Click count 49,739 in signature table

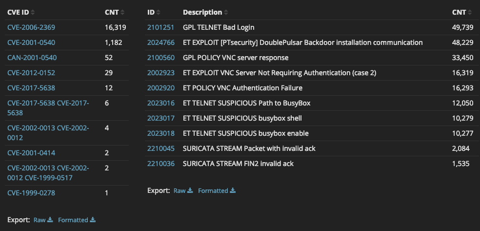tap(462, 27)
